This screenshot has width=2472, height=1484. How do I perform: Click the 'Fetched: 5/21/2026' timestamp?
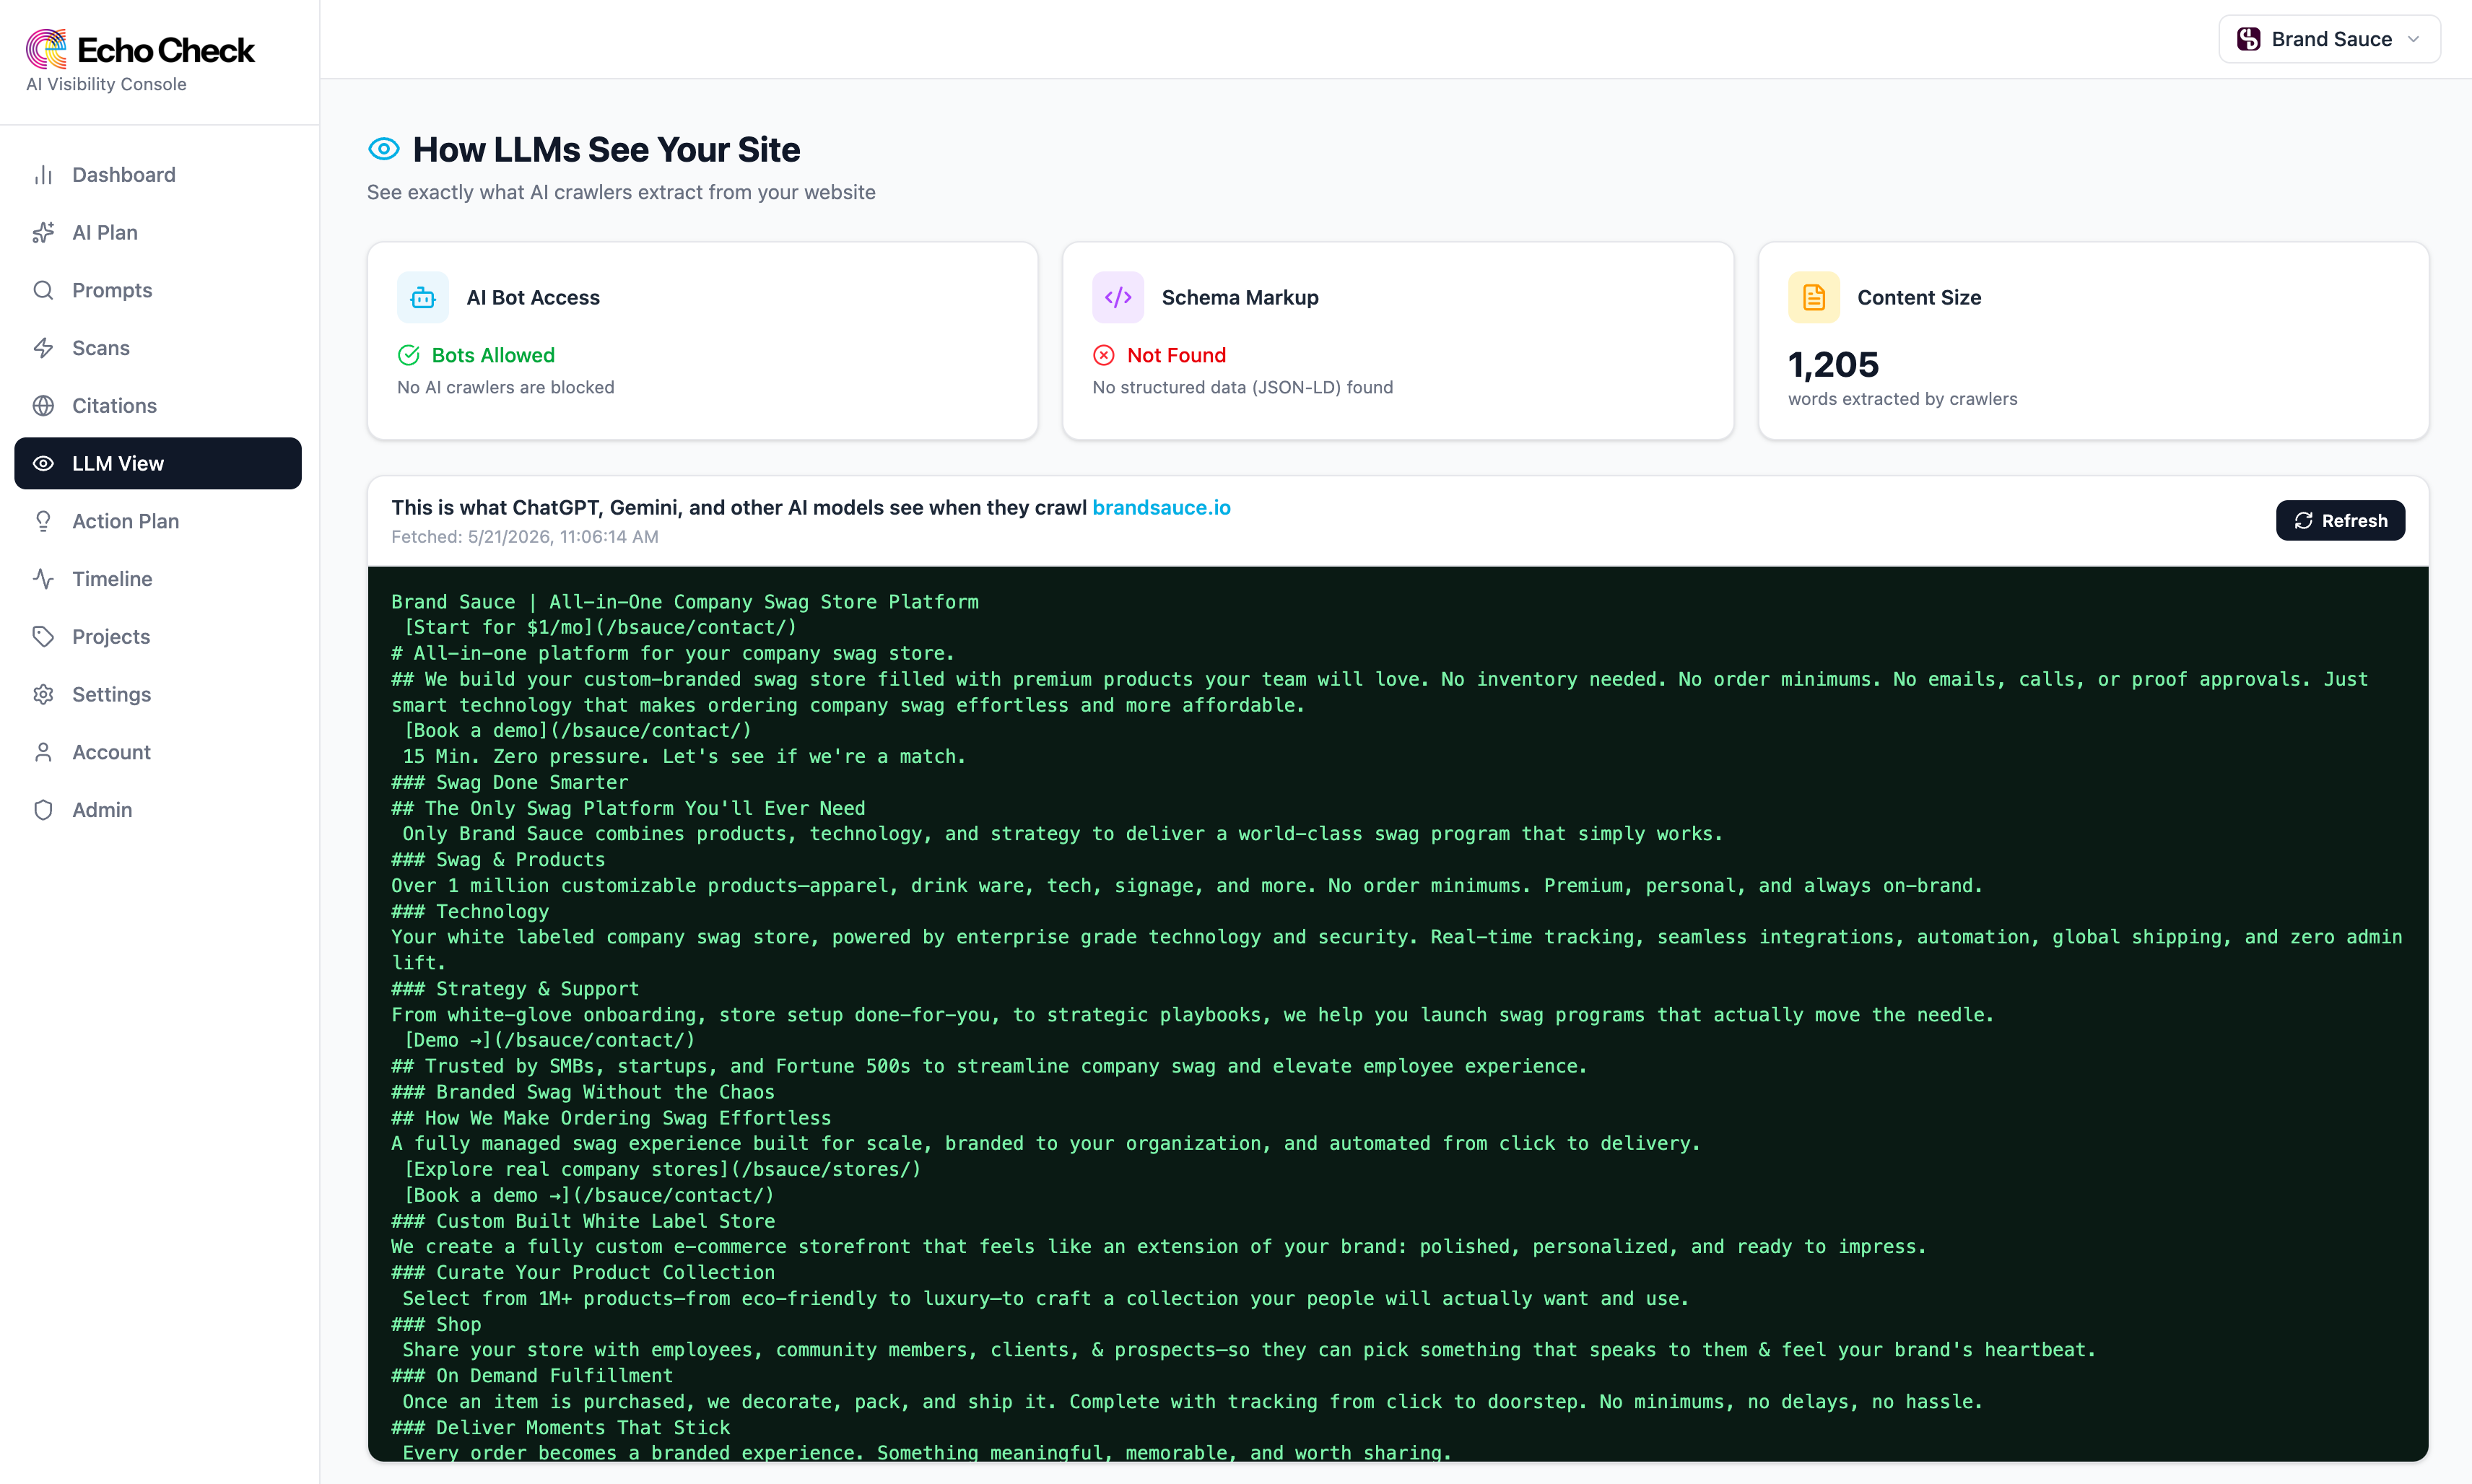tap(524, 537)
